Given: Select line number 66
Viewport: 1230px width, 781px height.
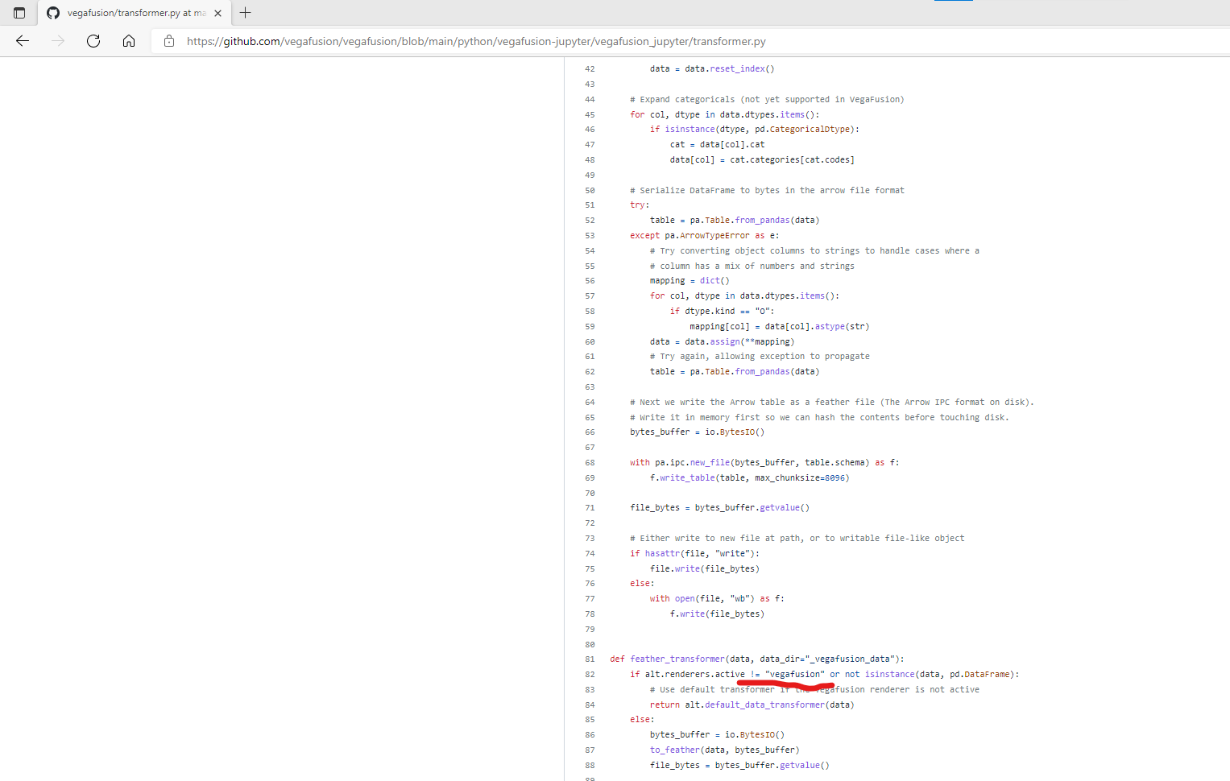Looking at the screenshot, I should coord(590,432).
